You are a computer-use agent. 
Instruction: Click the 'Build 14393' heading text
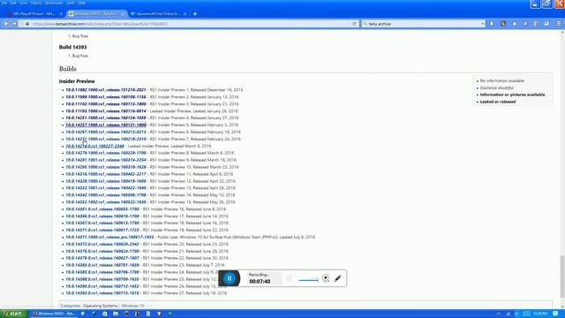click(72, 47)
